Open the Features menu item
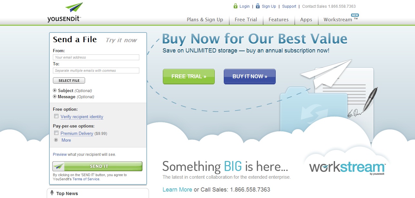This screenshot has width=415, height=198. (x=279, y=20)
